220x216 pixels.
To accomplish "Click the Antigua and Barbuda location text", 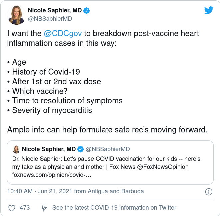I will click(x=116, y=191).
